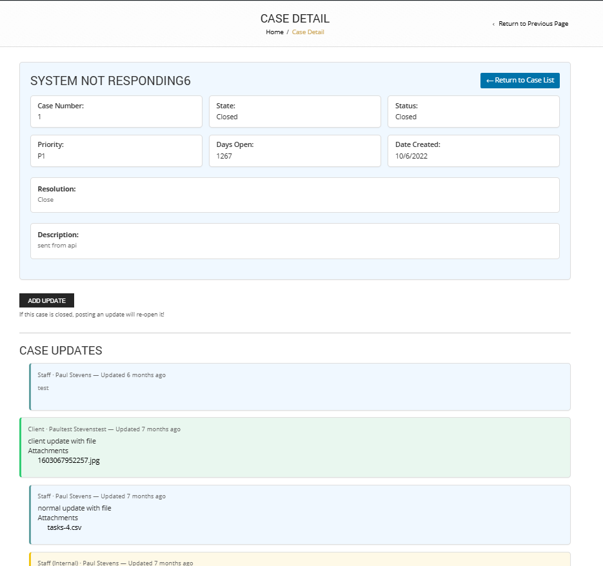
Task: Click the Case Number field box
Action: click(116, 112)
